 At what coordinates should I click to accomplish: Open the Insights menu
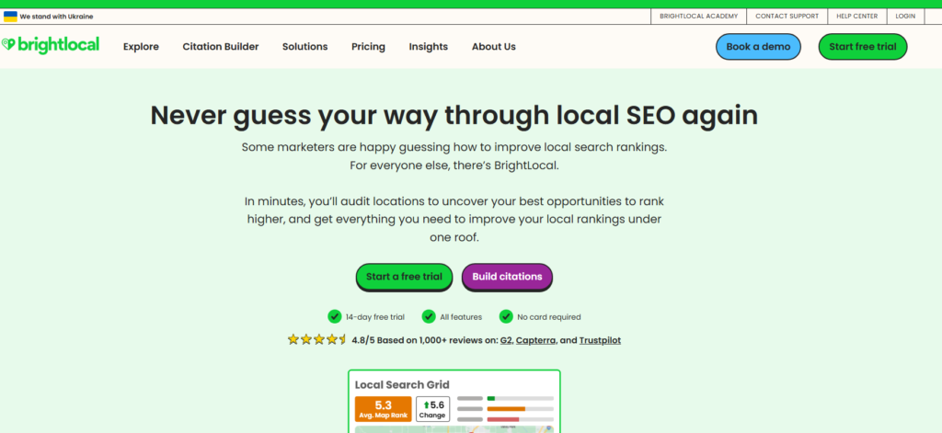point(429,47)
